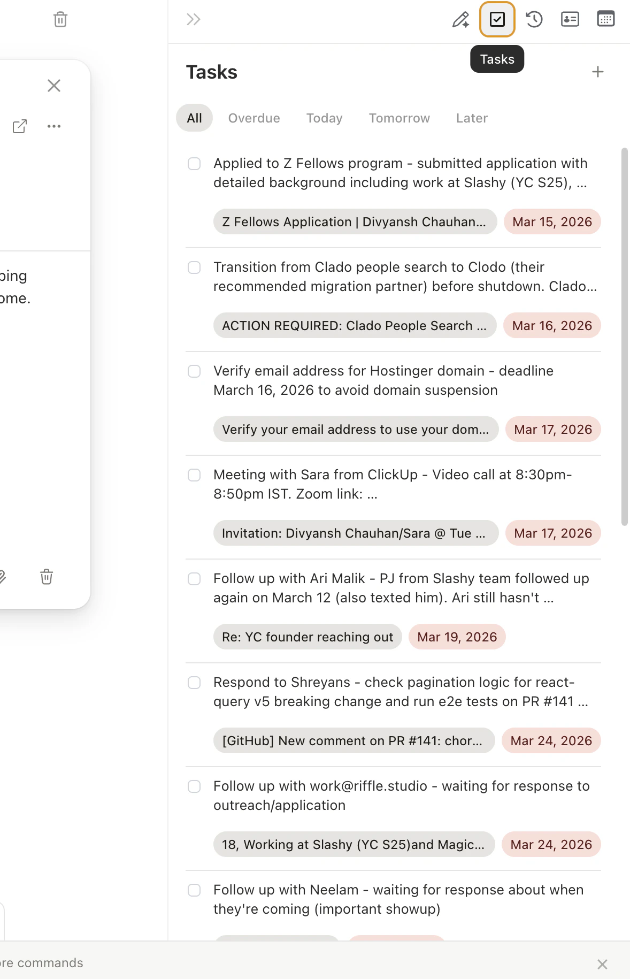Switch to the Overdue filter tab
The image size is (630, 979).
[254, 118]
